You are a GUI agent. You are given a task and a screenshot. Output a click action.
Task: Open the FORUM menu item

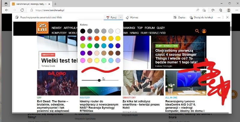(x=149, y=28)
